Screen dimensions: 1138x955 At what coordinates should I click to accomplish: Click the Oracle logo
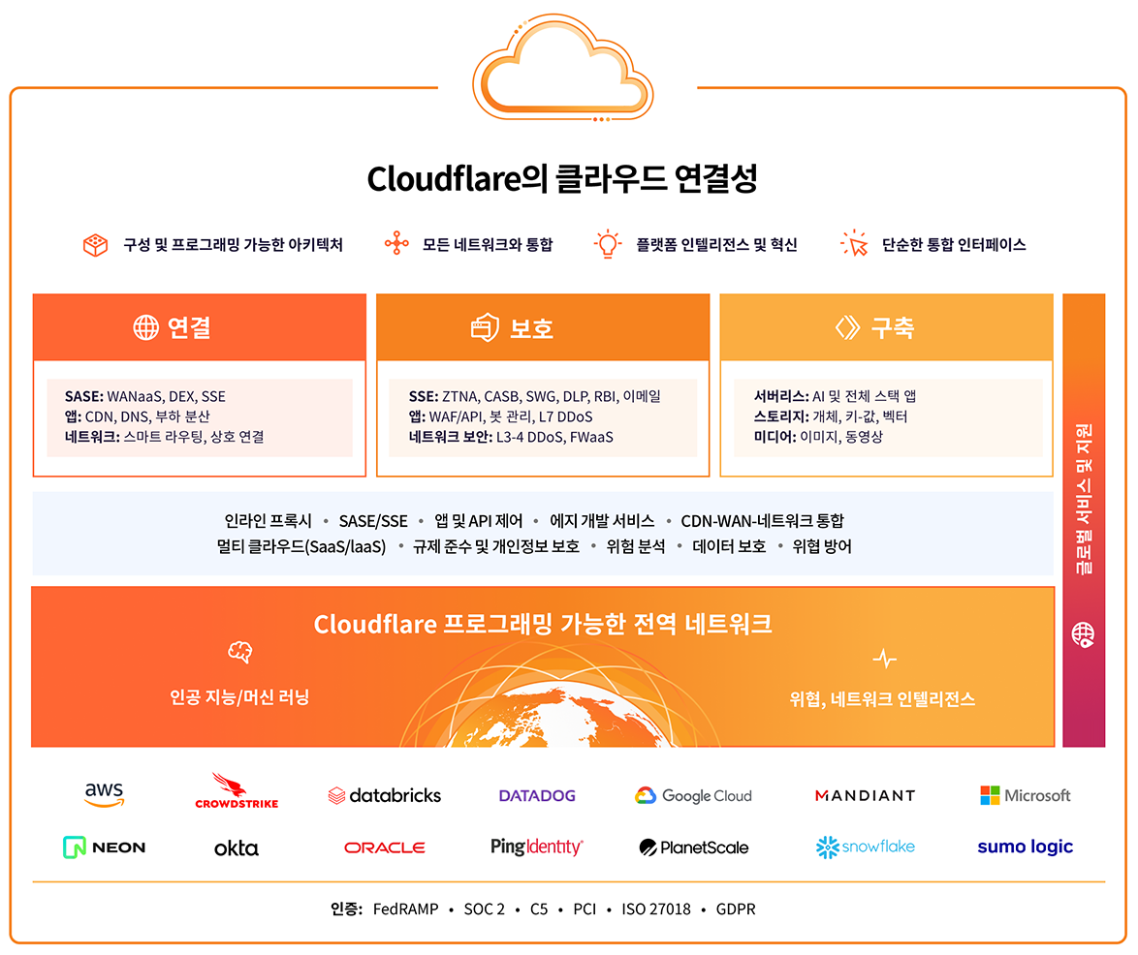[x=385, y=847]
